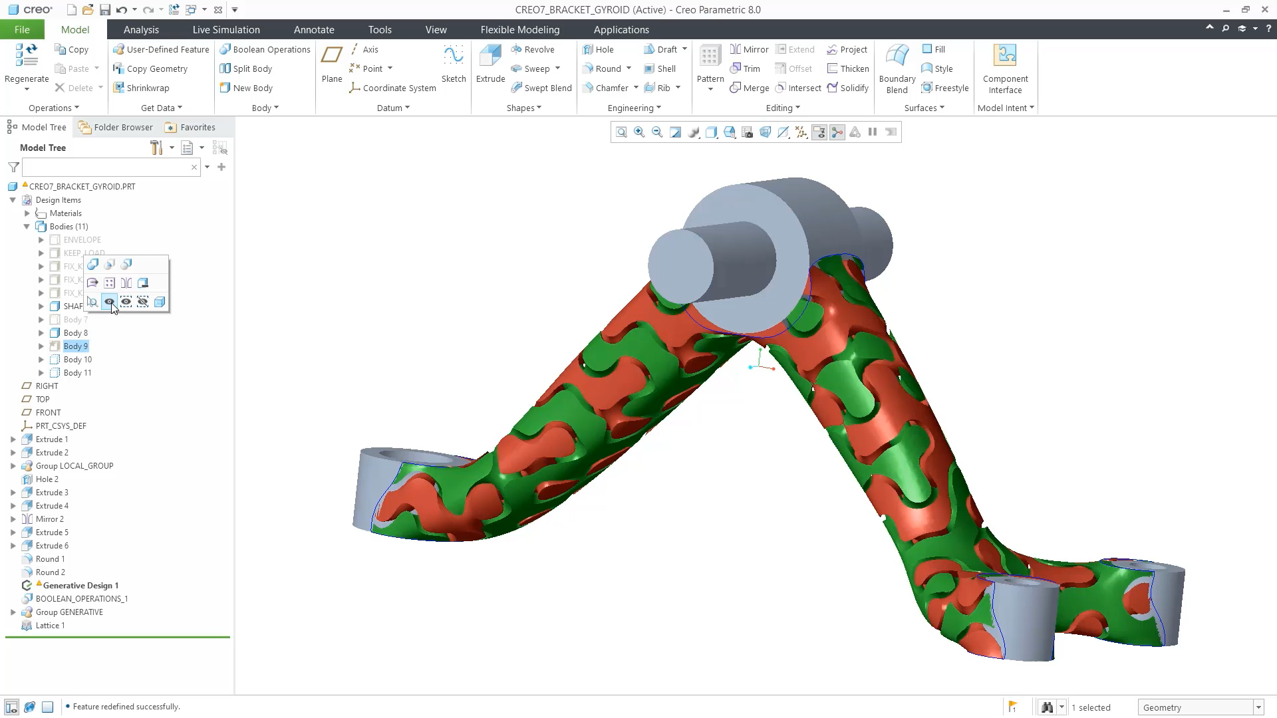Switch to the Folder Browser tab

(116, 127)
